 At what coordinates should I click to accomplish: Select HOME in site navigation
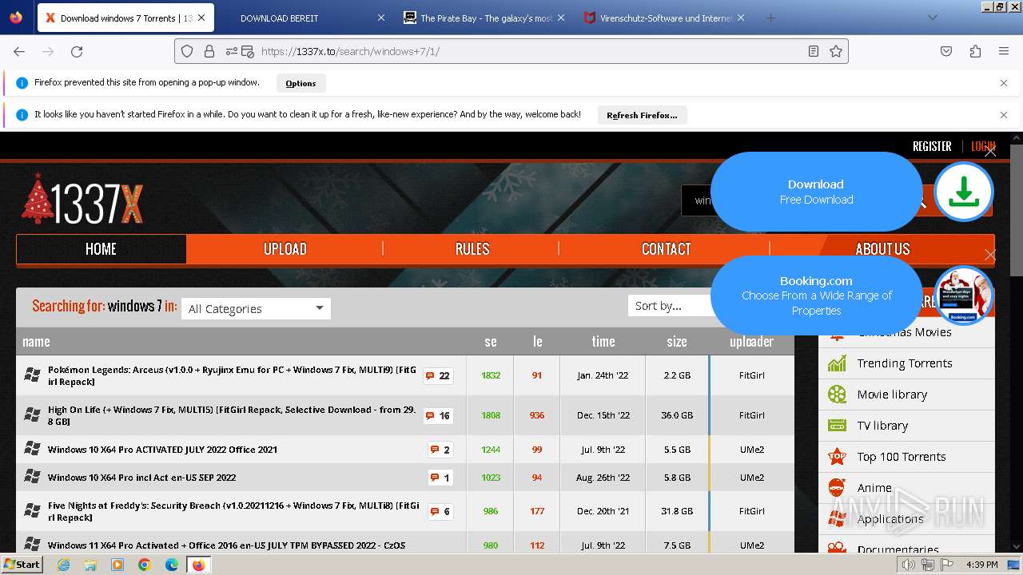click(101, 249)
